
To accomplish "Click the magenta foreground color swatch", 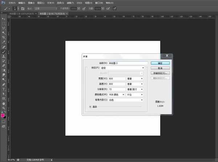I will (3, 116).
